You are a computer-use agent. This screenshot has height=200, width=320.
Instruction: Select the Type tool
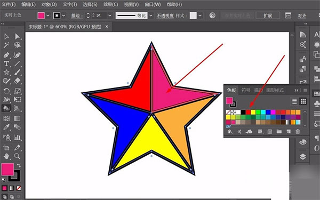point(6,63)
